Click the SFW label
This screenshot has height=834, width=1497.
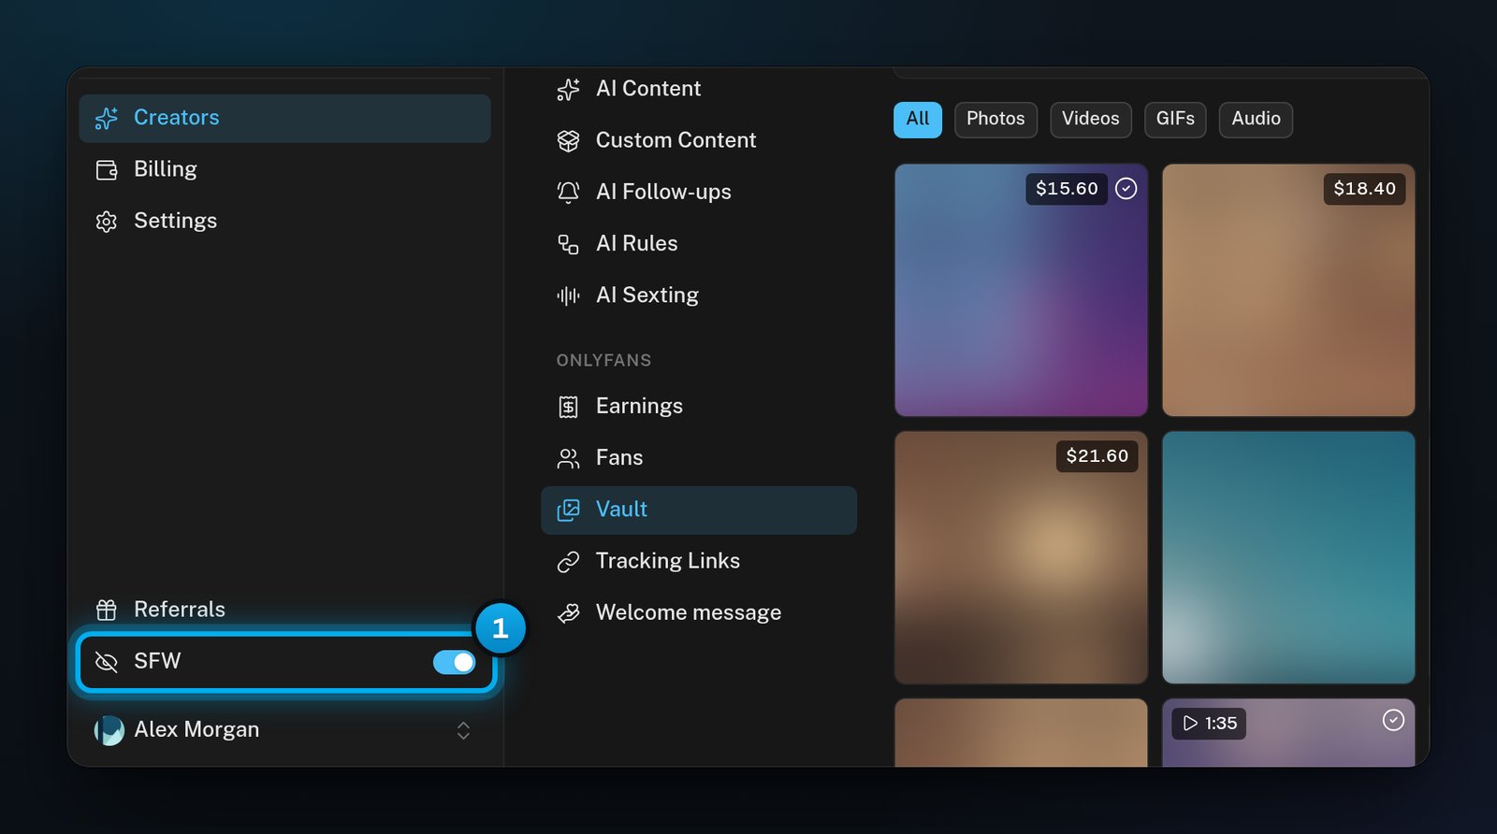[157, 661]
